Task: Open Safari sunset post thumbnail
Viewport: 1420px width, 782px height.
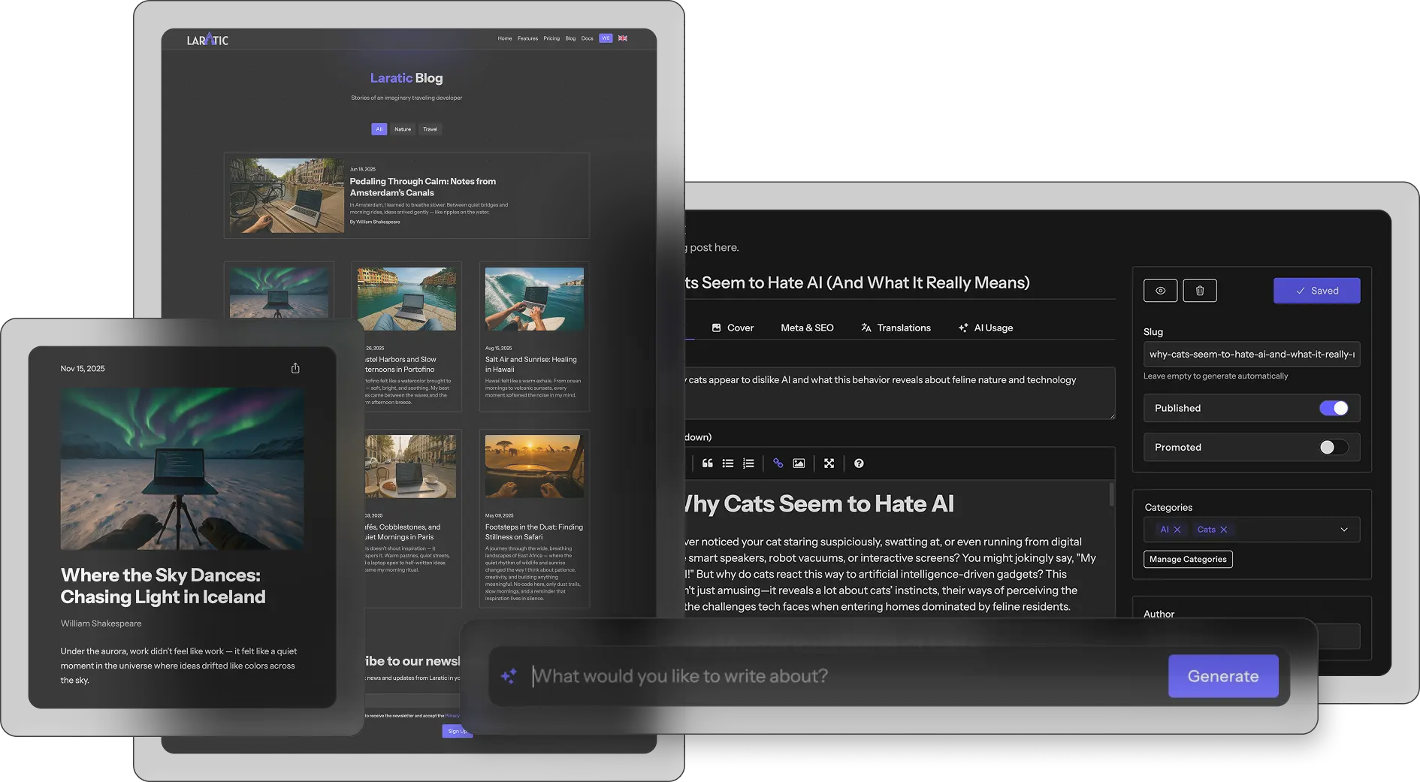Action: point(534,466)
